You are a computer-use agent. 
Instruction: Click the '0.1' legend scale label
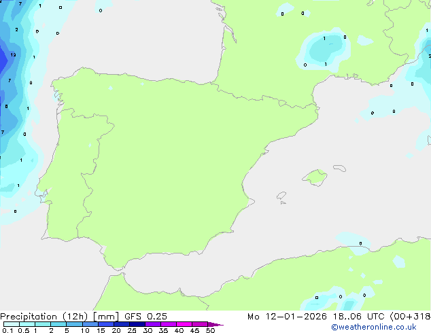coord(7,330)
